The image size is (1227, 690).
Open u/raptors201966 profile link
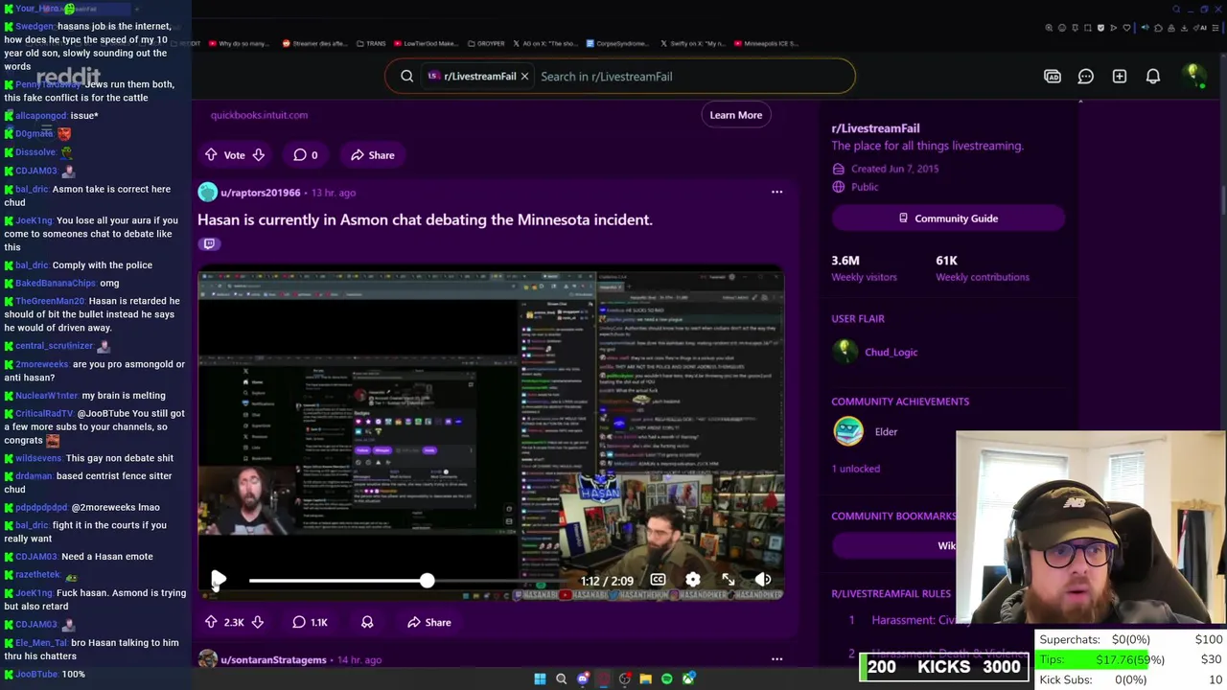[x=261, y=193]
